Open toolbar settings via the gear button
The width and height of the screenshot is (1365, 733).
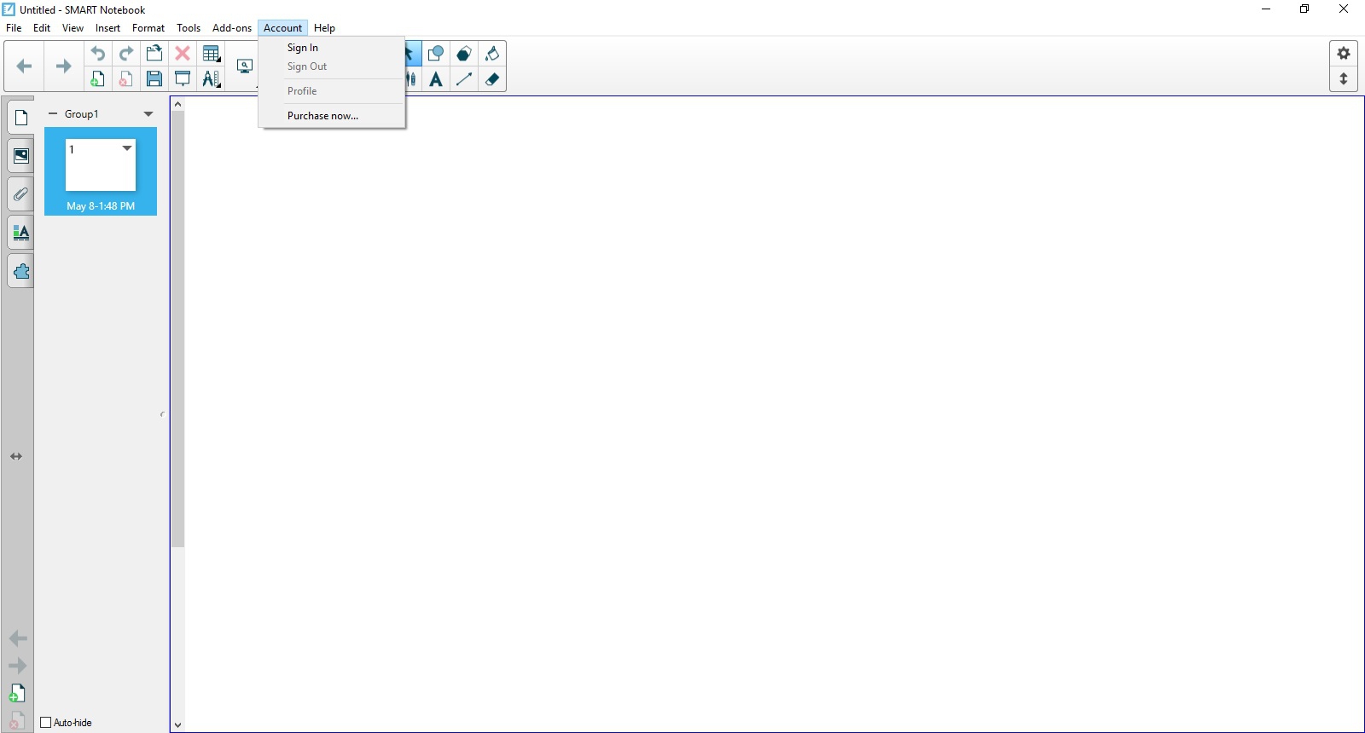pyautogui.click(x=1344, y=54)
